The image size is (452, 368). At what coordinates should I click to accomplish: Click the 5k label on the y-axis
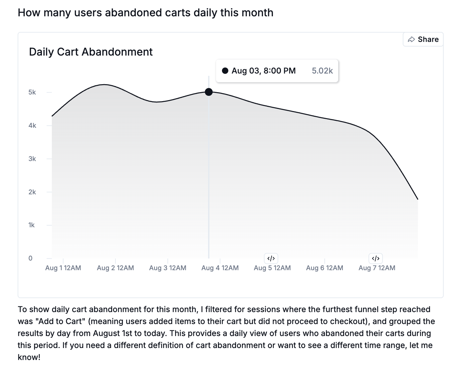(32, 92)
